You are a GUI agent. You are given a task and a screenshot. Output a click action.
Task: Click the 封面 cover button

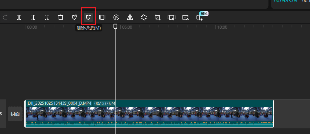point(15,114)
